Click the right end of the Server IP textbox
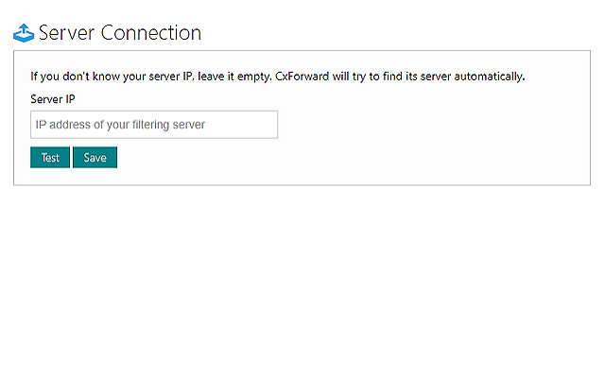605x378 pixels. (268, 125)
